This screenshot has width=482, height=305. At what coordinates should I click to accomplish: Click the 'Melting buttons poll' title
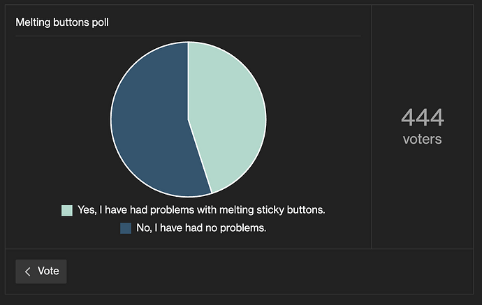tap(62, 22)
